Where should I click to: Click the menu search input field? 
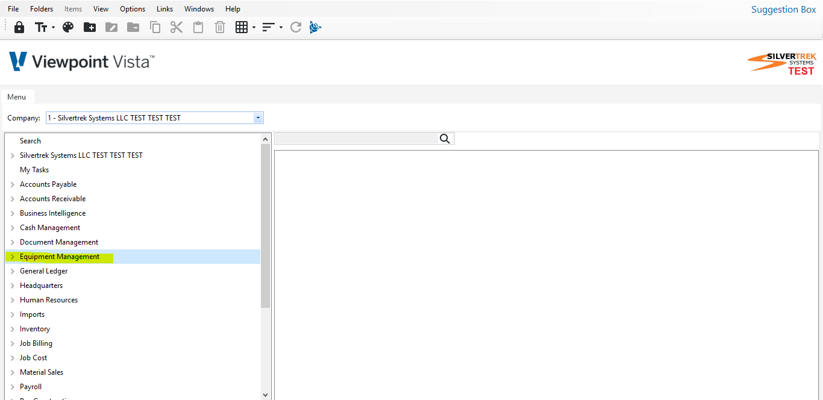[356, 139]
